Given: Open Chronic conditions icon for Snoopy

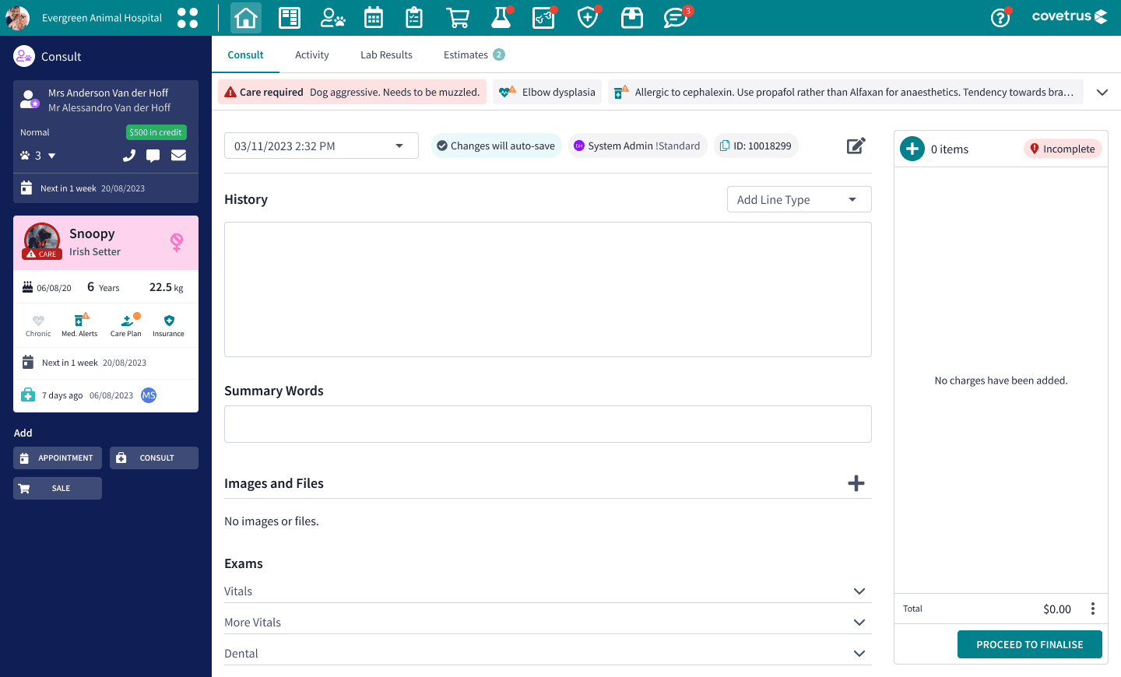Looking at the screenshot, I should tap(38, 325).
